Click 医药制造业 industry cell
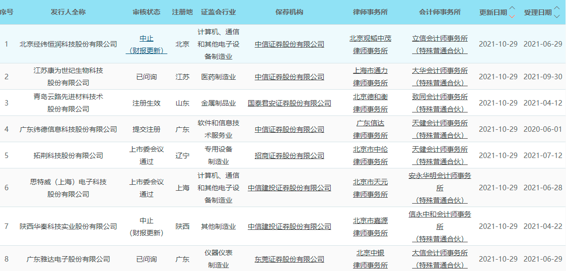This screenshot has height=271, width=566. 218,77
